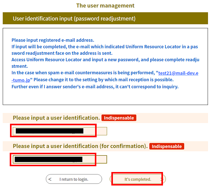
Task: Click the "Further even if I answer" notice line
Action: 95,87
